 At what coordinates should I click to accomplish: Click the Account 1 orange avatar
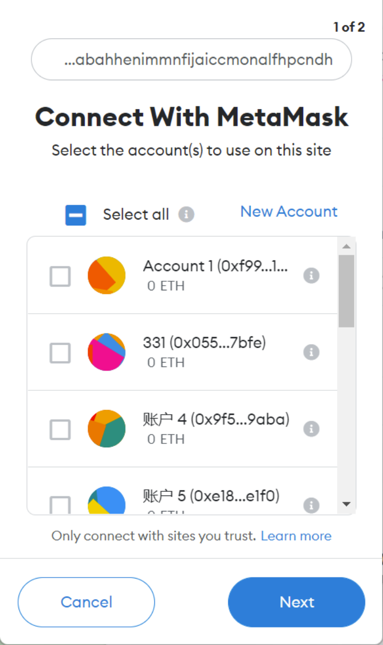106,275
